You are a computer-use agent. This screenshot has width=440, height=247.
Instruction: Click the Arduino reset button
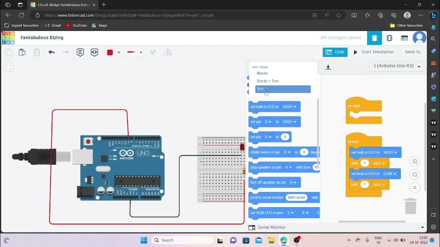88,141
